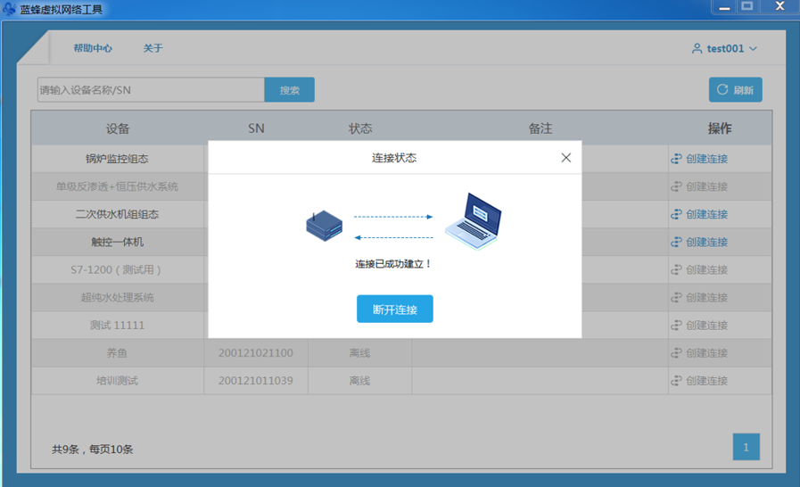Click the 离线 status in 养鱼 row

pyautogui.click(x=359, y=352)
